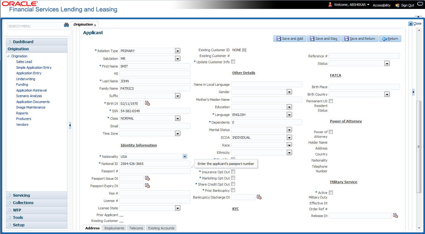425x234 pixels.
Task: Select the Address tab
Action: 92,228
